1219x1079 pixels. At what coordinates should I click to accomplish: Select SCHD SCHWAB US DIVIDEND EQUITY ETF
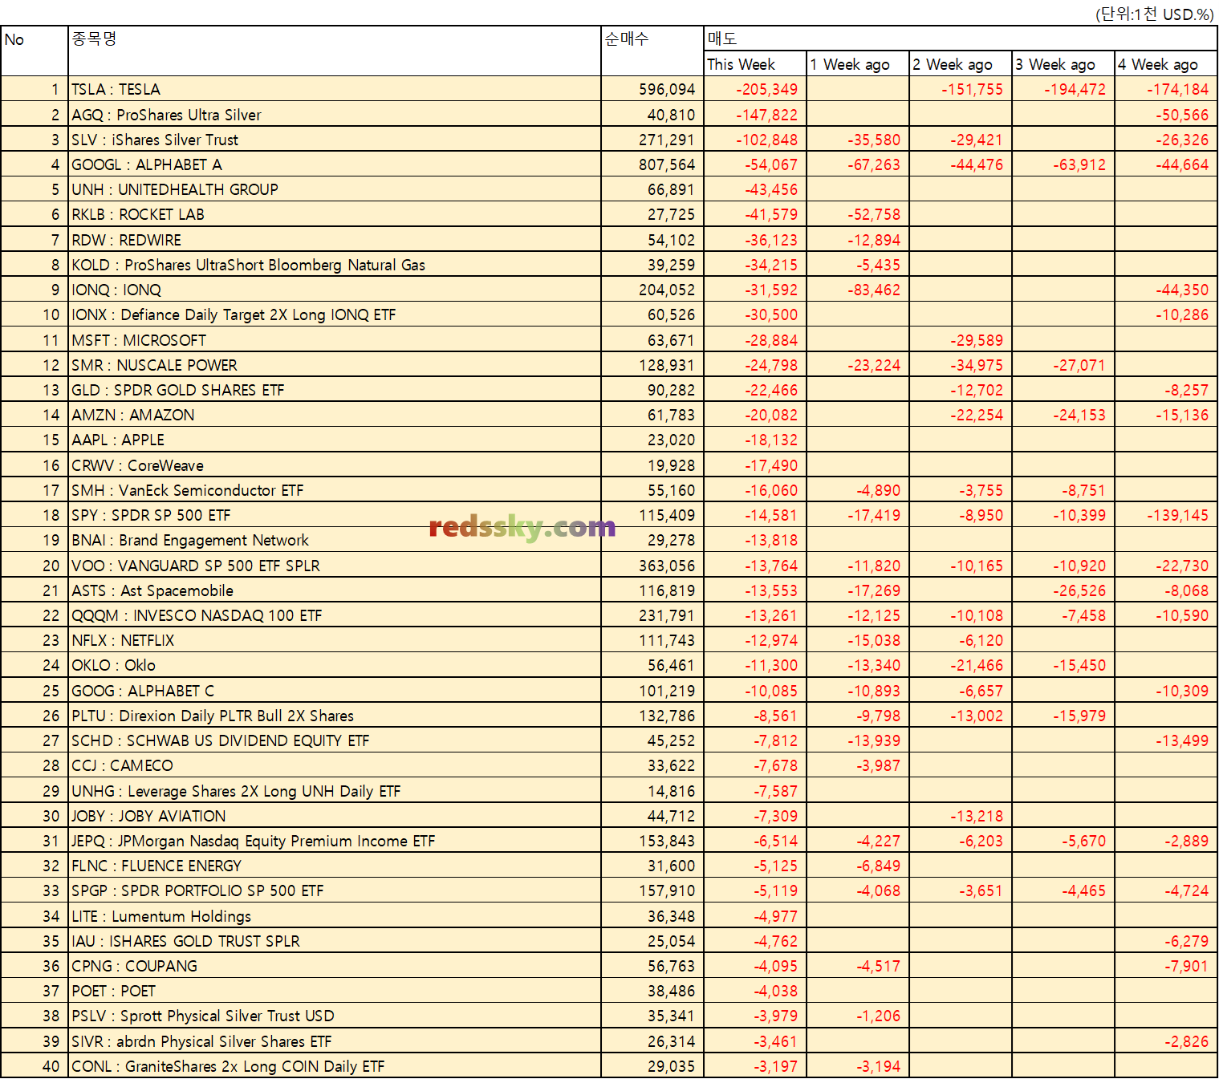334,740
